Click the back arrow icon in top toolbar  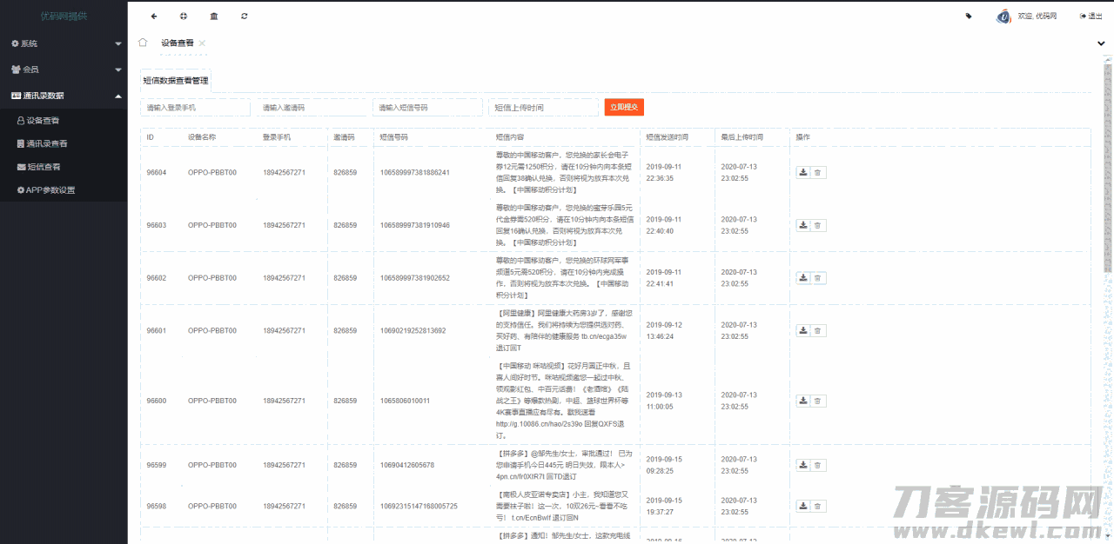tap(154, 16)
